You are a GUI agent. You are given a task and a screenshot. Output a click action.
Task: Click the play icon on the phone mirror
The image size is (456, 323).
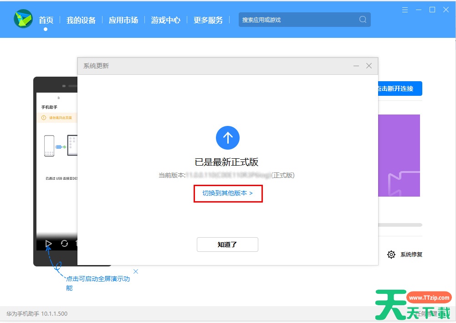[48, 244]
